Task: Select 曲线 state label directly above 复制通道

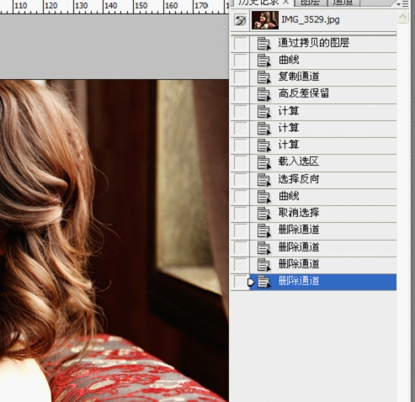Action: tap(289, 60)
